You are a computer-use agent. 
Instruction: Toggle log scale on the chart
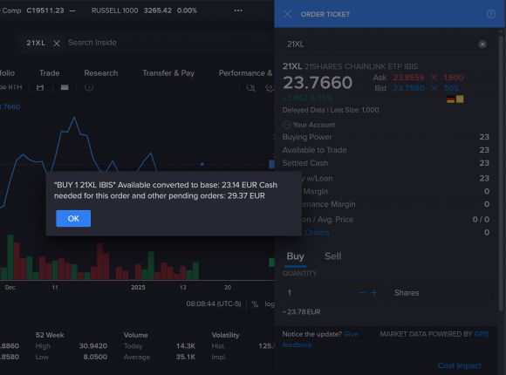tap(270, 304)
